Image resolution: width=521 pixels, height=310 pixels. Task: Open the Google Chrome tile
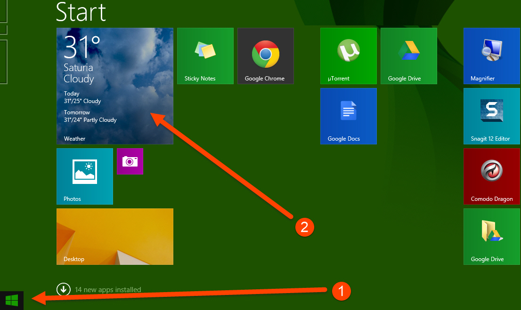click(265, 56)
